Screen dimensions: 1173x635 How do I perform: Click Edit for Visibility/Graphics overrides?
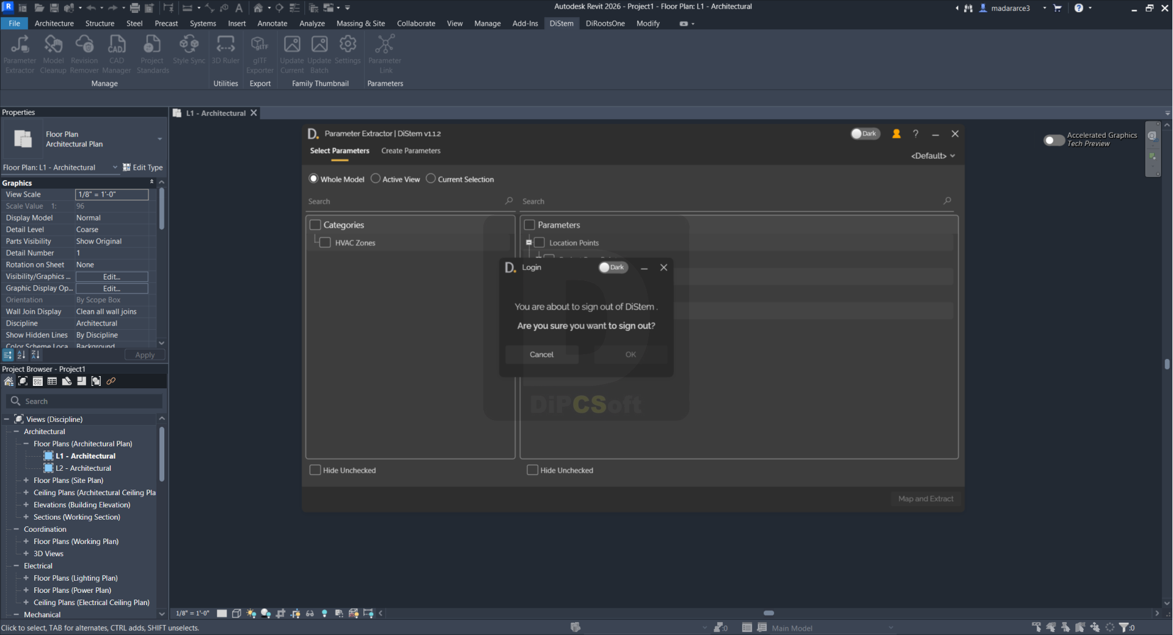pyautogui.click(x=112, y=277)
